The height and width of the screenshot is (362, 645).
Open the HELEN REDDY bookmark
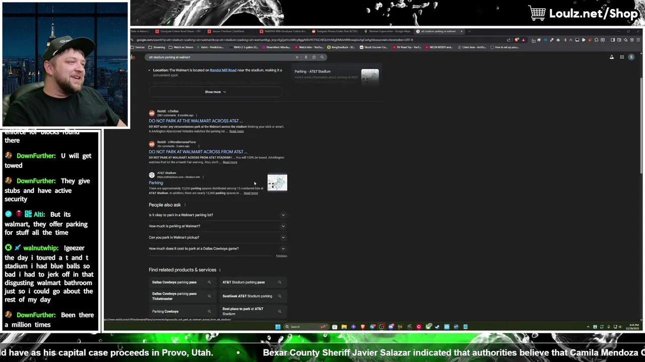click(x=439, y=47)
